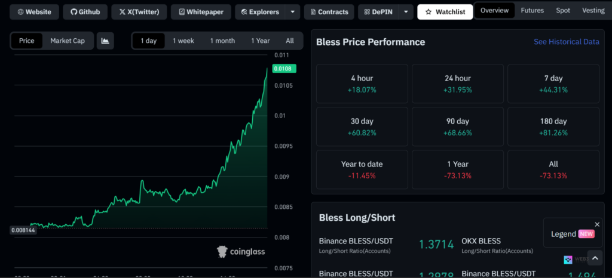Open the X(Twitter) profile button
Screen dimensions: 612x278
(139, 12)
